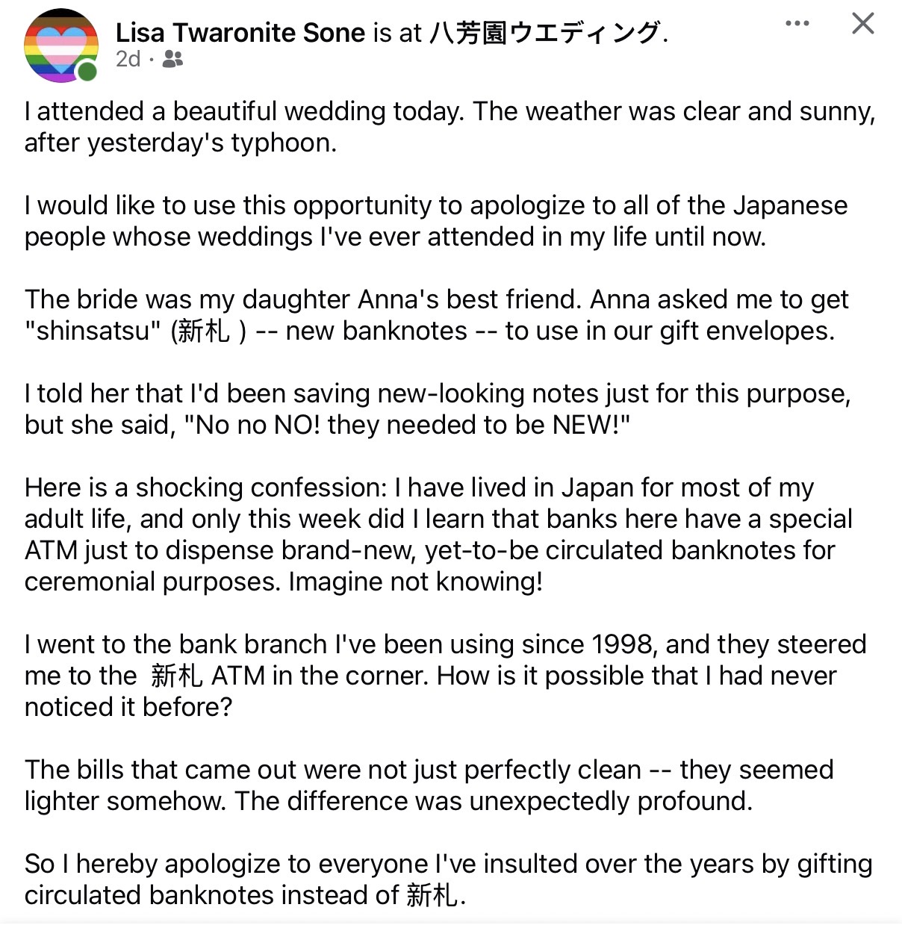Click the 新札 characters inside the parentheses
The height and width of the screenshot is (928, 902).
[x=204, y=331]
